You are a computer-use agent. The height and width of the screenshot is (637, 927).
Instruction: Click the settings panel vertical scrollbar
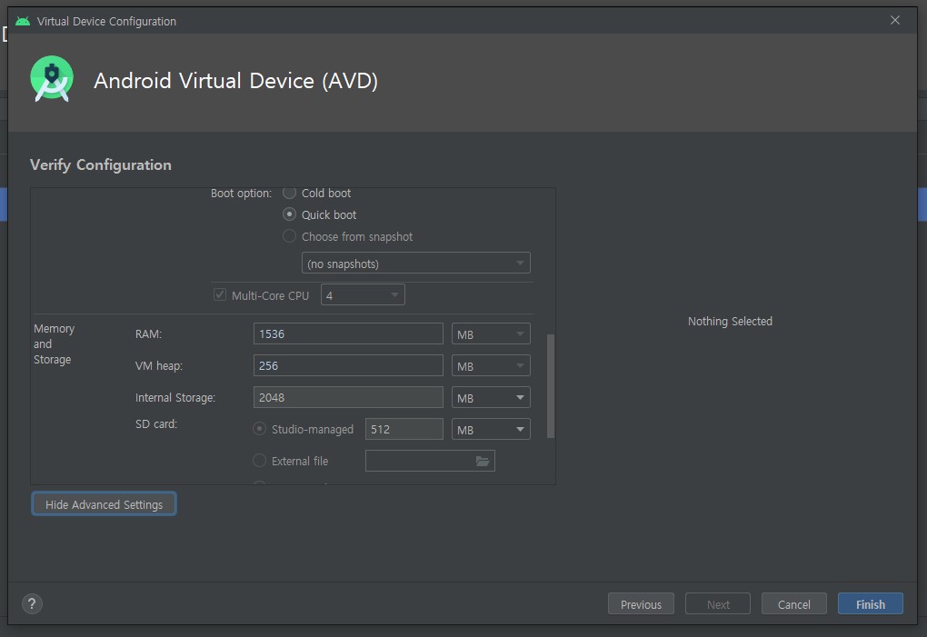[551, 386]
